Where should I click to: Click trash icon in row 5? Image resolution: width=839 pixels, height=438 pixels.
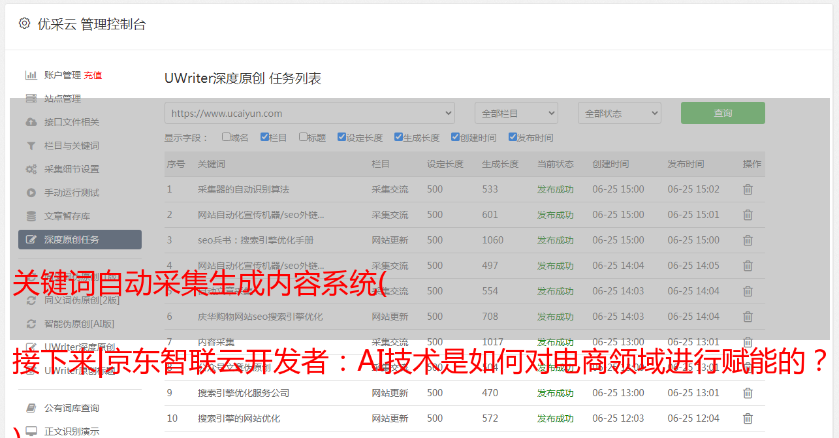point(748,291)
